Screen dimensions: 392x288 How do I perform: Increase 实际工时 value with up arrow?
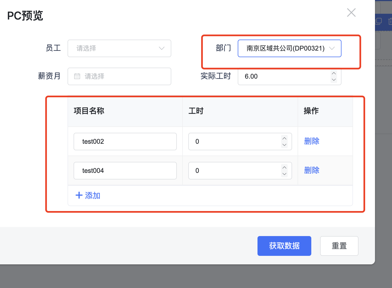coord(334,73)
